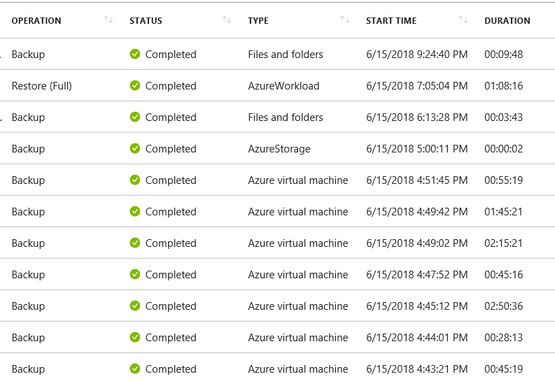Sort by Type column arrows

click(x=345, y=20)
